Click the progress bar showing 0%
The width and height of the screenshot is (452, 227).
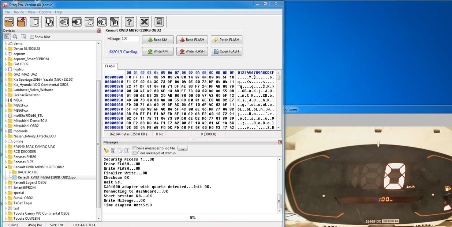pyautogui.click(x=193, y=218)
